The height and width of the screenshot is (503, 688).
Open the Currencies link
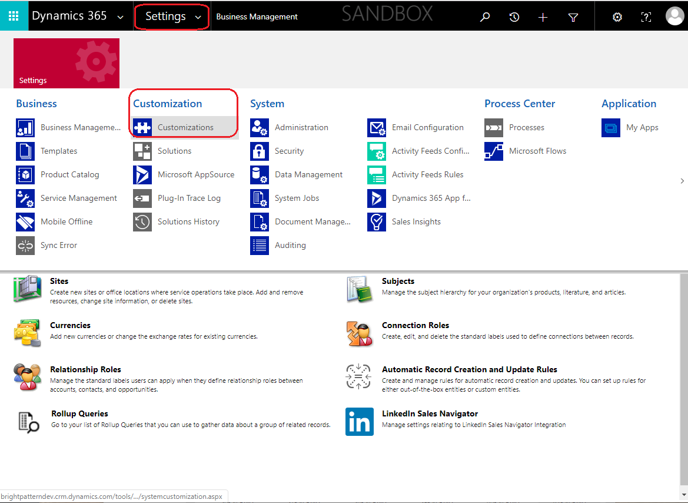pos(70,326)
